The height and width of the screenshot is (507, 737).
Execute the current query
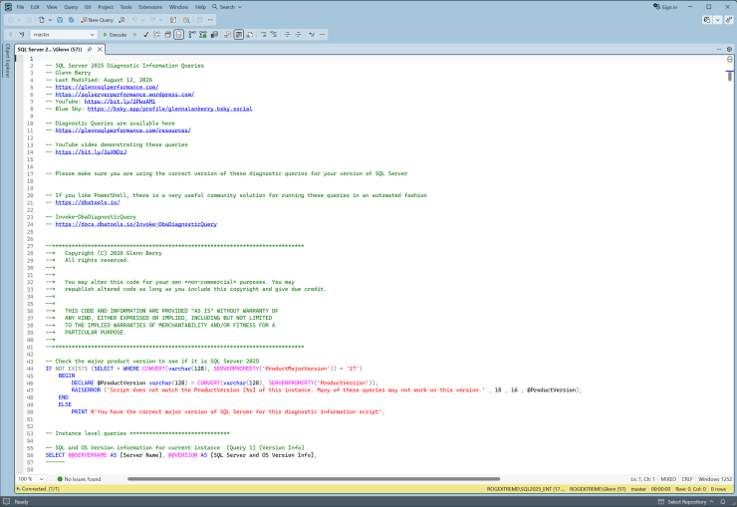[115, 34]
